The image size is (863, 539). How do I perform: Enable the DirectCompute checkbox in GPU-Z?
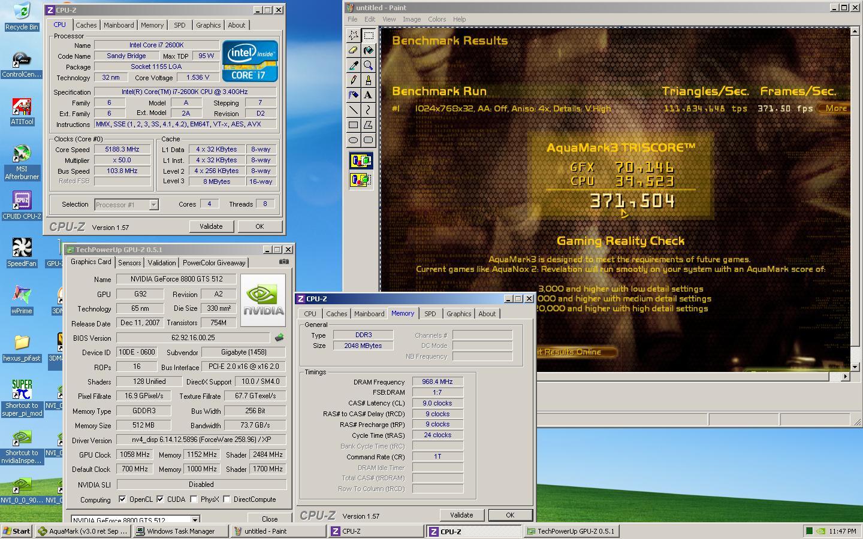pyautogui.click(x=227, y=499)
